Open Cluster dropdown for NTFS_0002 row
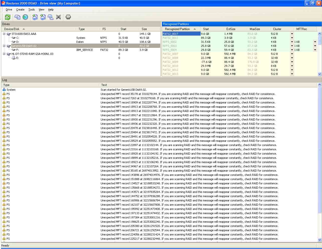Viewport: 322px width, 249px height. [292, 42]
